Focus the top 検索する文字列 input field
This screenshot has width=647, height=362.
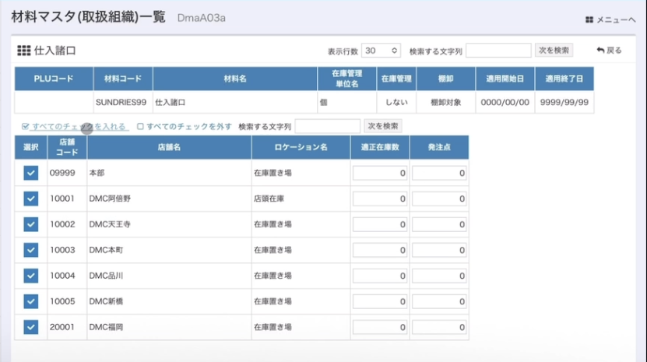tap(498, 51)
